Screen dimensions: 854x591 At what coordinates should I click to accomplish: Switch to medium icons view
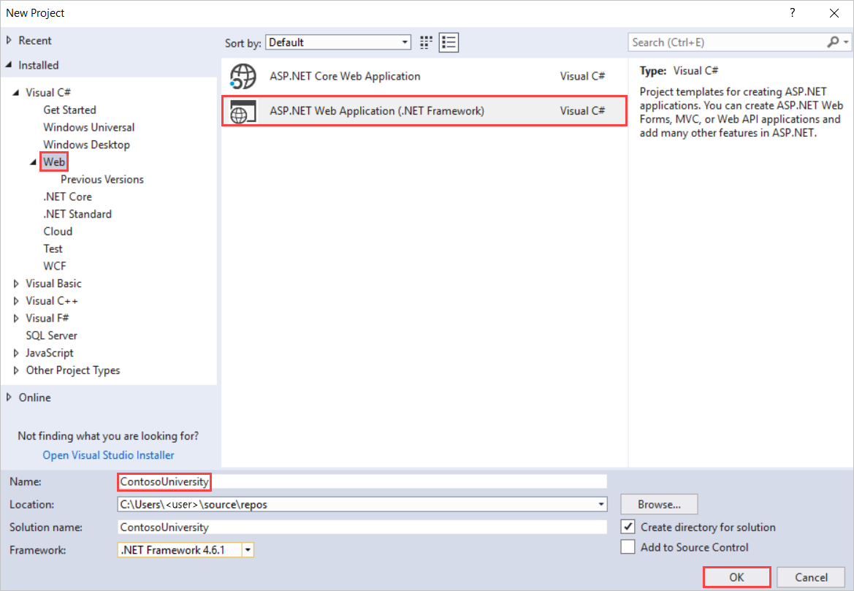[x=426, y=42]
